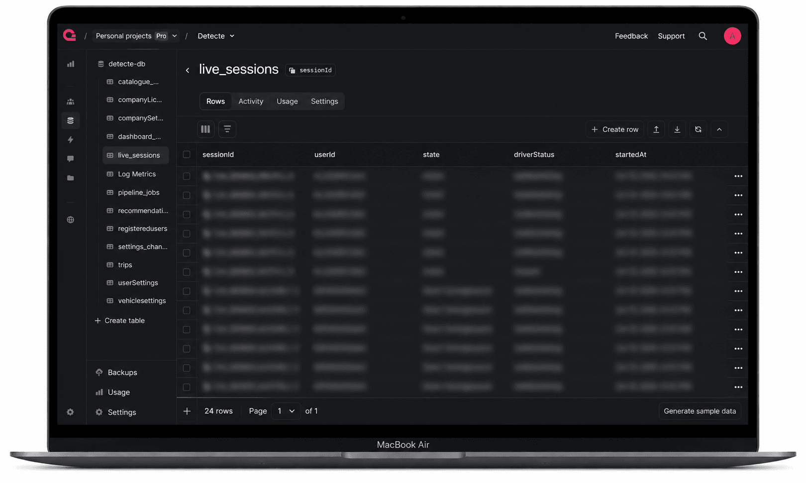Open actions menu for last visible row
The height and width of the screenshot is (483, 806).
coord(738,387)
